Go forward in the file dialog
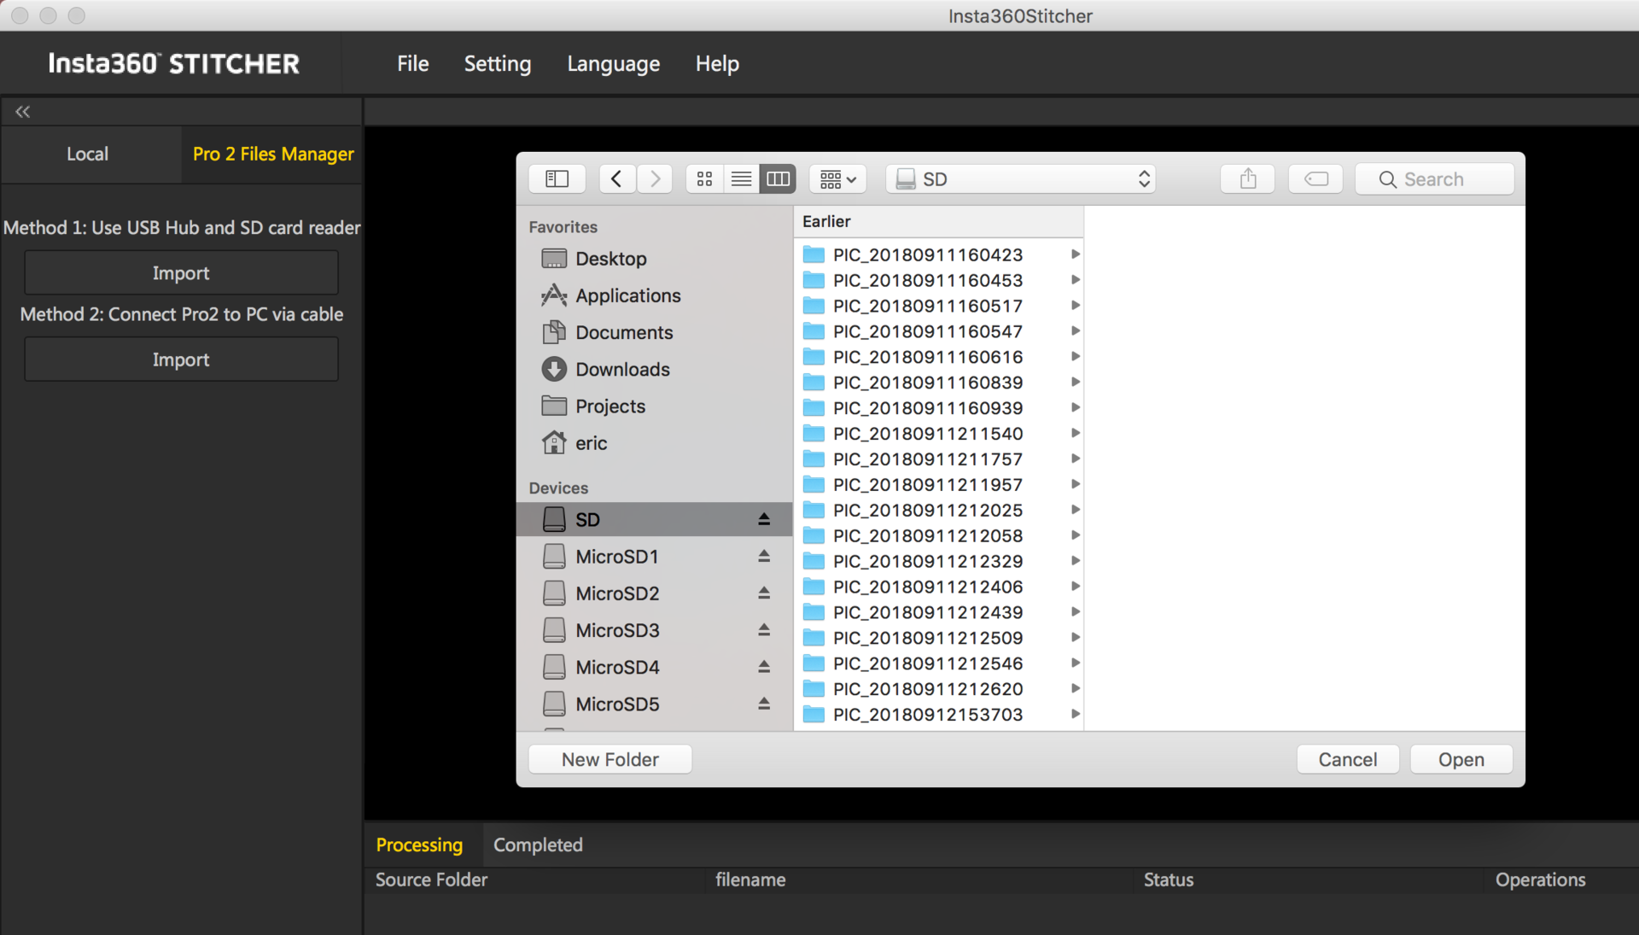 655,179
